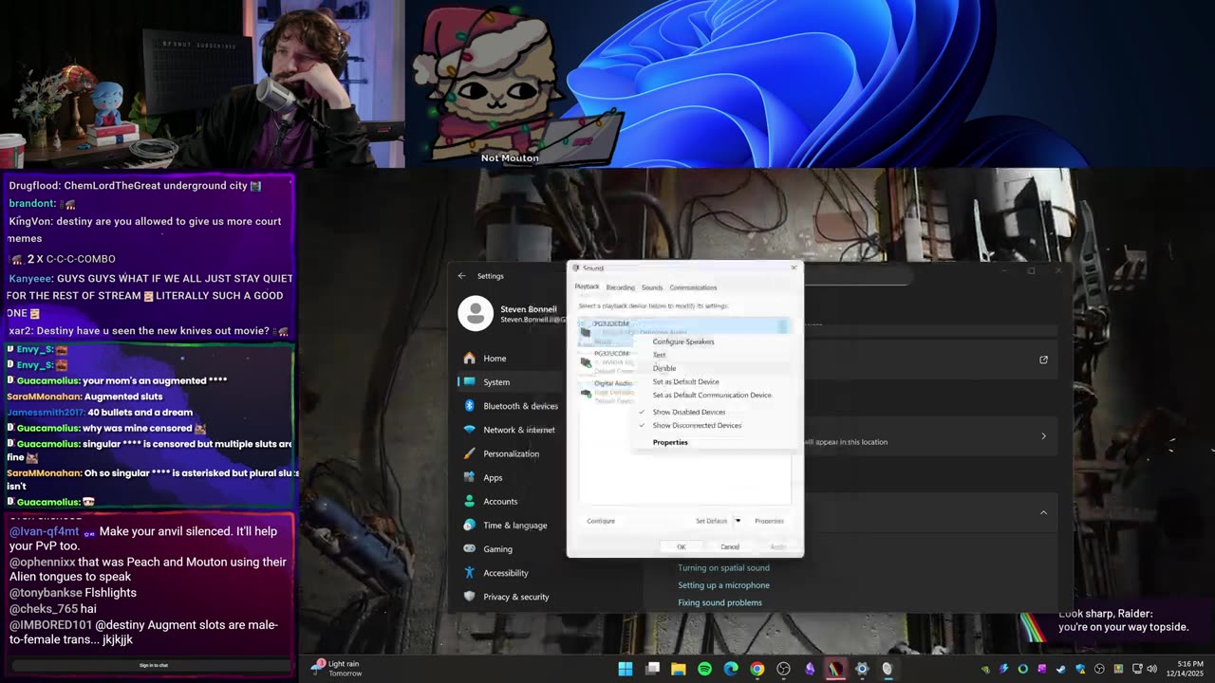Click the Privacy & security shield icon
Image resolution: width=1215 pixels, height=683 pixels.
(x=469, y=597)
